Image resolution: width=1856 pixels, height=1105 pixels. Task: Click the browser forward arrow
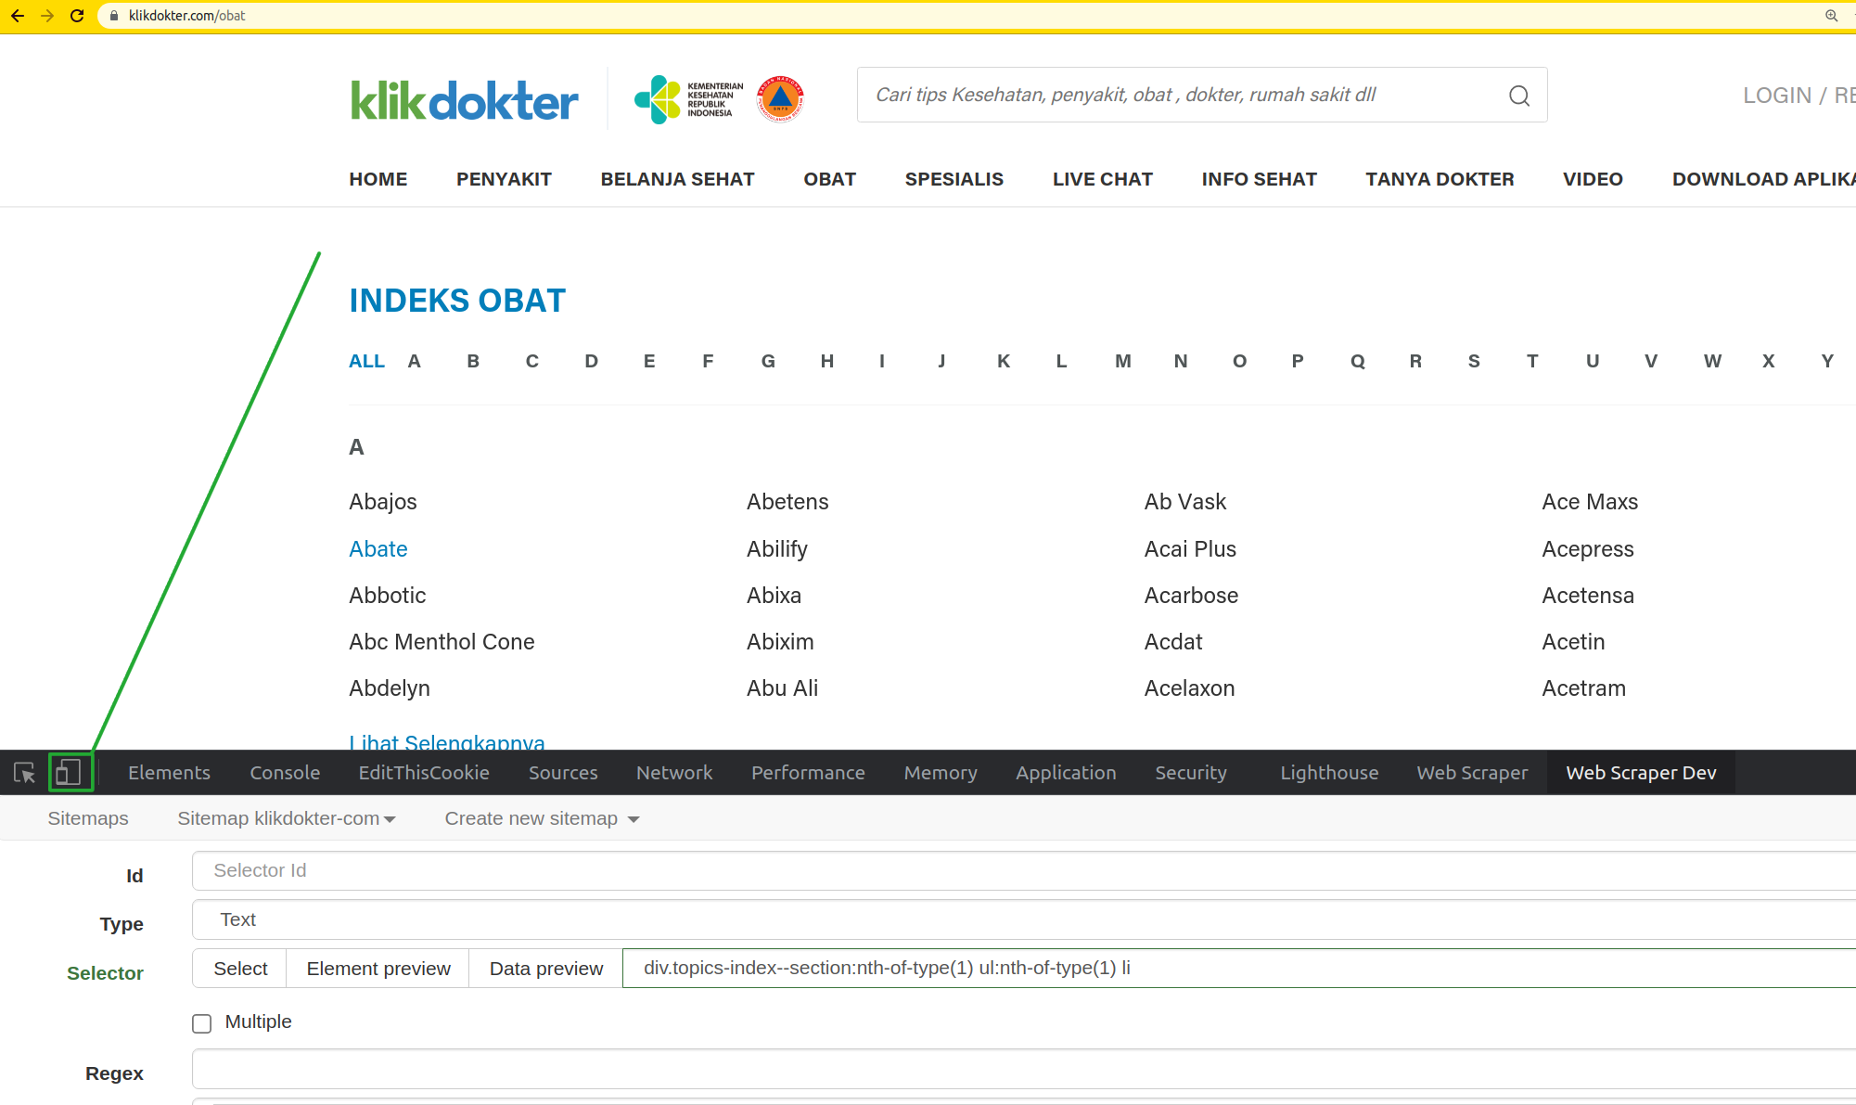(47, 16)
